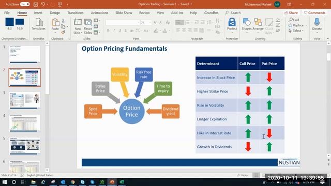331x186 pixels.
Task: Click Replace in Editing group
Action: click(296, 25)
